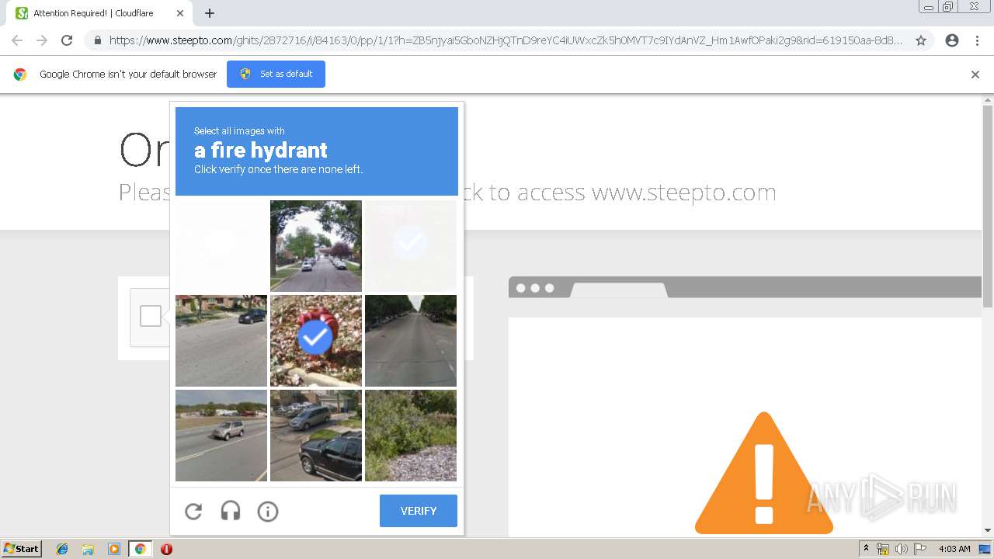Open the Windows Start menu
The width and height of the screenshot is (994, 559).
click(21, 549)
